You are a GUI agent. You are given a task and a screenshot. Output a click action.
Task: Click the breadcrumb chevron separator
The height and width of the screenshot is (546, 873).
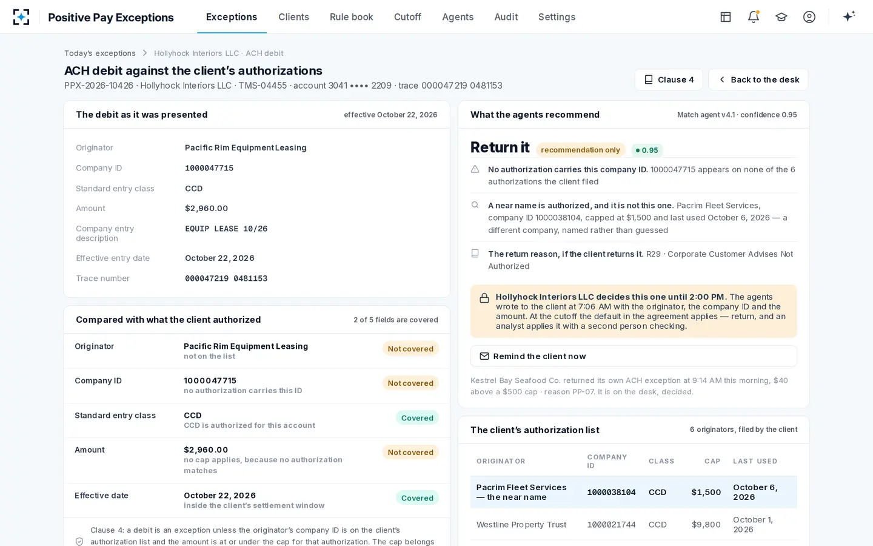click(145, 53)
